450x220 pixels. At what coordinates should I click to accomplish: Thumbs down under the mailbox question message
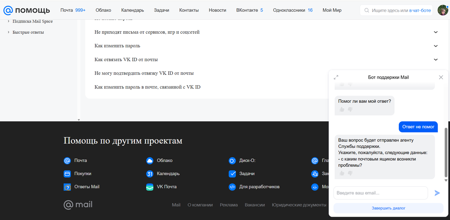pos(350,173)
